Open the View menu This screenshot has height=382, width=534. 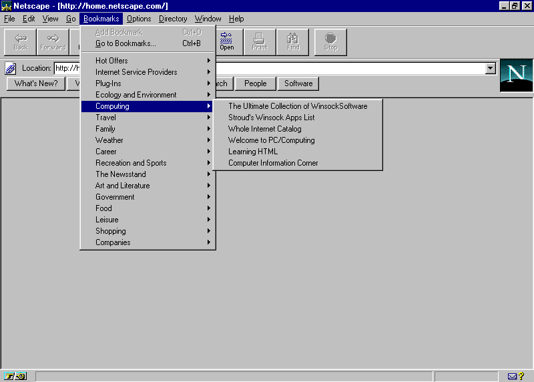pyautogui.click(x=50, y=19)
